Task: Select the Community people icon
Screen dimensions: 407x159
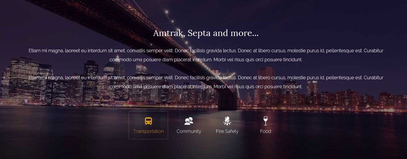Action: pyautogui.click(x=189, y=121)
